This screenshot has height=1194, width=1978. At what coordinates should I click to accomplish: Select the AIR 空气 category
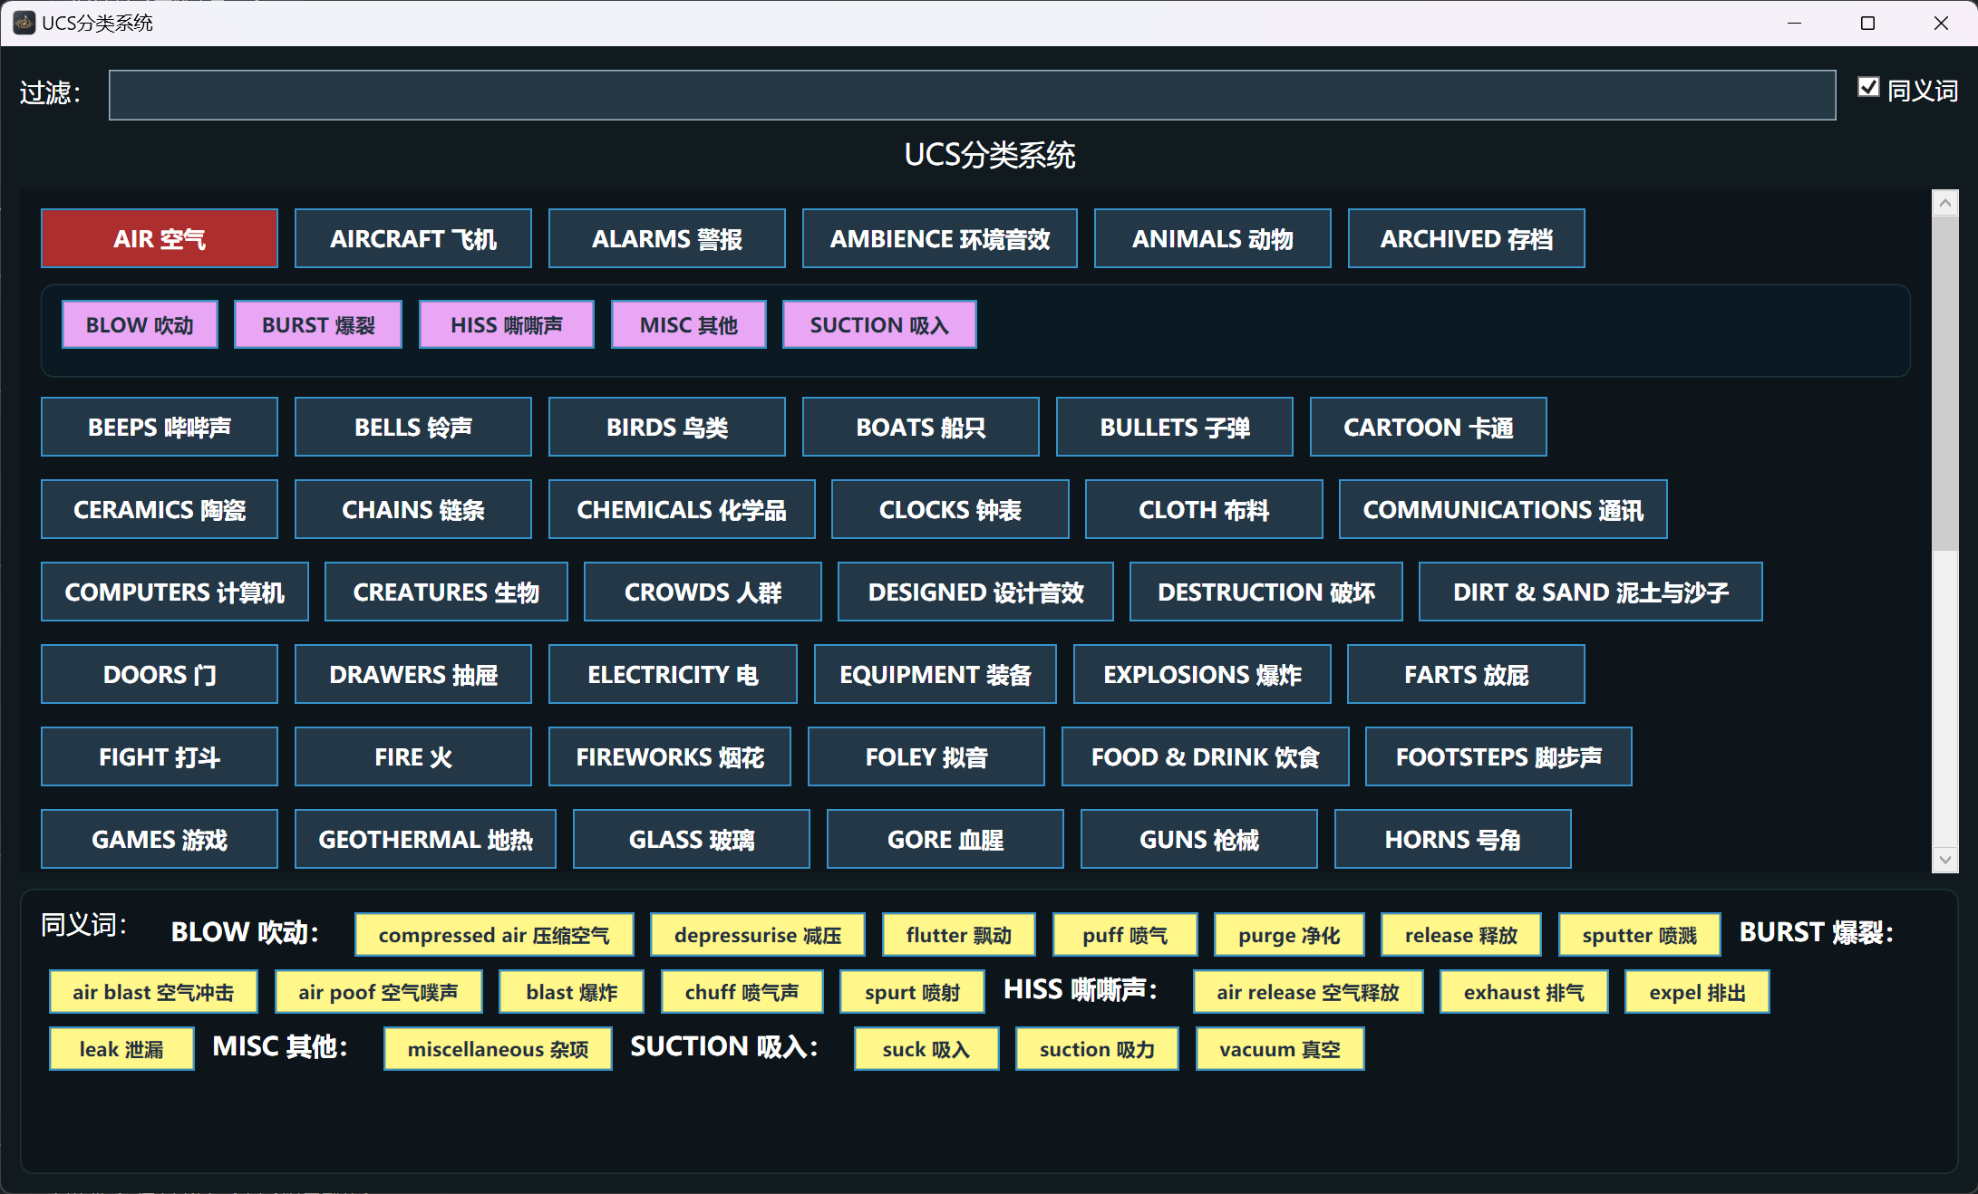pos(160,238)
